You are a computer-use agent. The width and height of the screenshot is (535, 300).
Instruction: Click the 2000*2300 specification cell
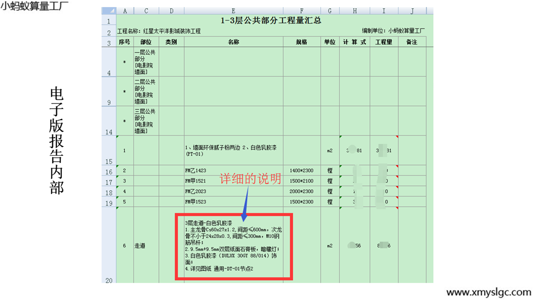point(302,191)
